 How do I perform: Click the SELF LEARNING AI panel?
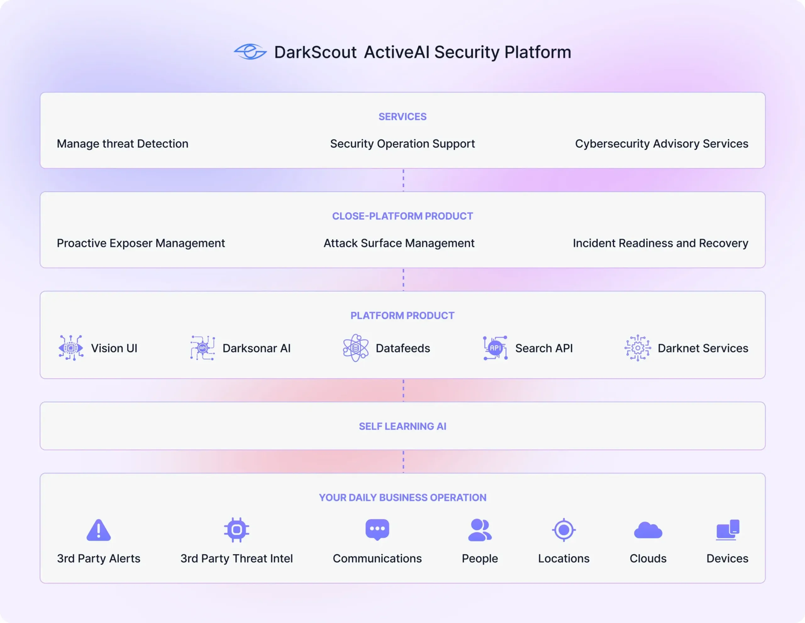coord(402,426)
